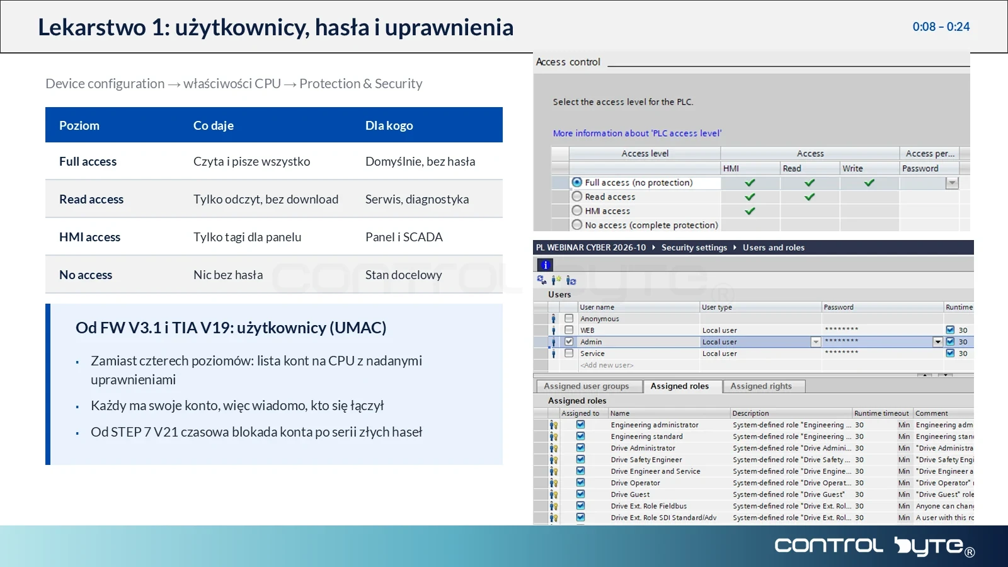Screen dimensions: 1008x567
Task: Click the role icon beside Engineering standard
Action: pos(554,437)
